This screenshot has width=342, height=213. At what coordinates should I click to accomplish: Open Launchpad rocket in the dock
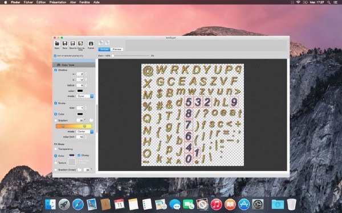click(x=64, y=204)
